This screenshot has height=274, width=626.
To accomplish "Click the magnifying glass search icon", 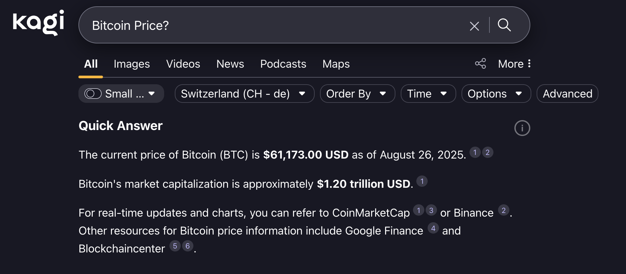I will [504, 25].
